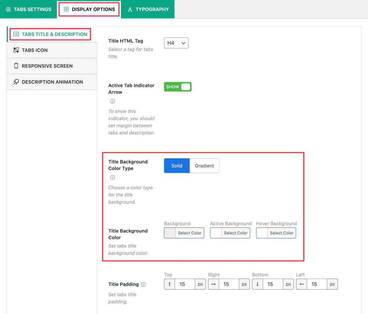Viewport: 368px width, 314px height.
Task: Switch to the Display Options tab
Action: point(89,9)
